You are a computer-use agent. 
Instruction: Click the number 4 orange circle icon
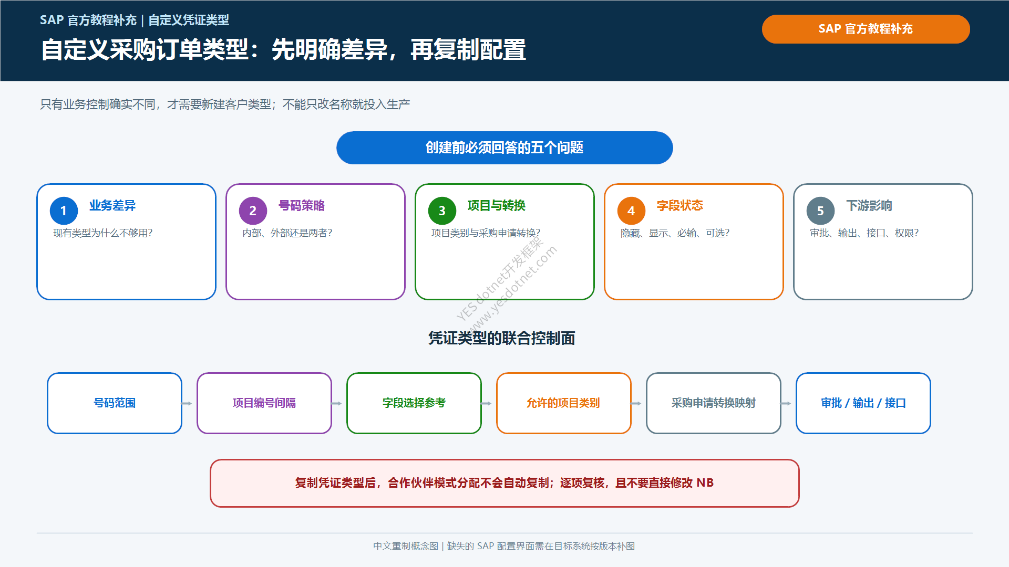[631, 211]
